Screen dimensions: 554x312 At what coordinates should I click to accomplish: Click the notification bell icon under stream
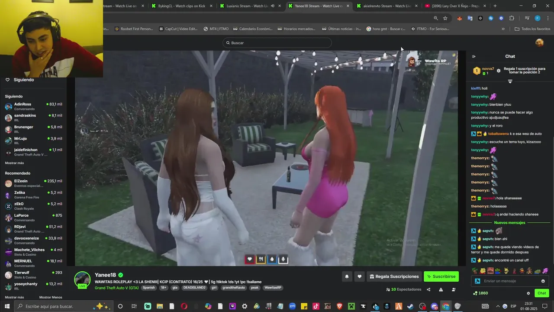347,276
